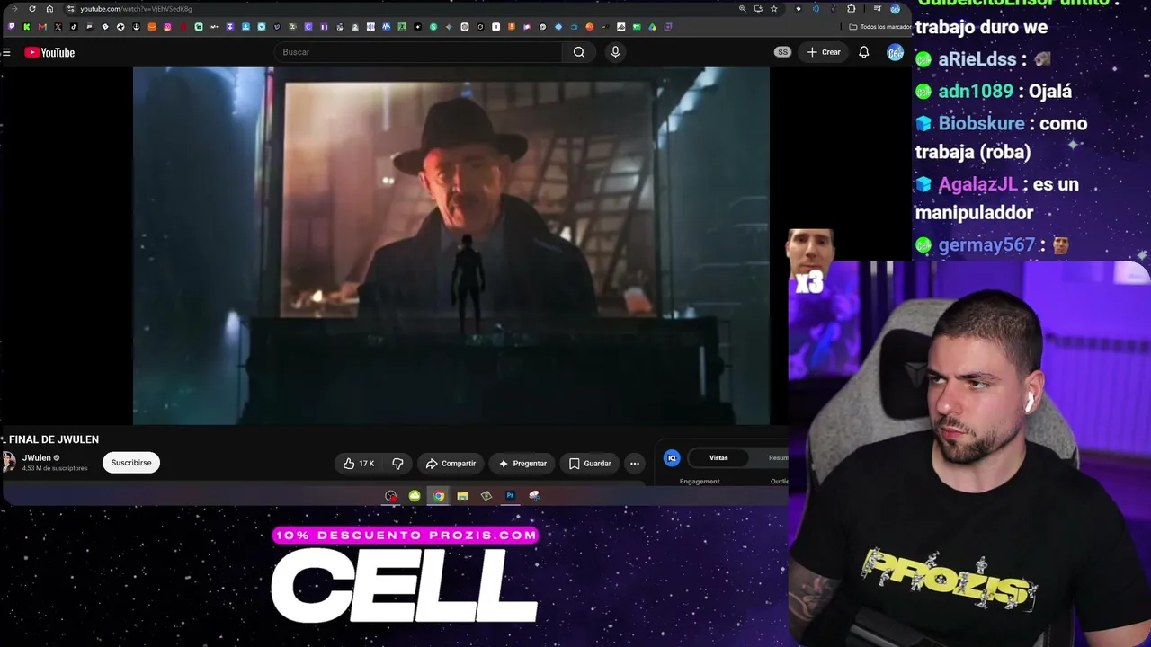This screenshot has width=1151, height=647.
Task: Reload the page in the browser
Action: 32,9
